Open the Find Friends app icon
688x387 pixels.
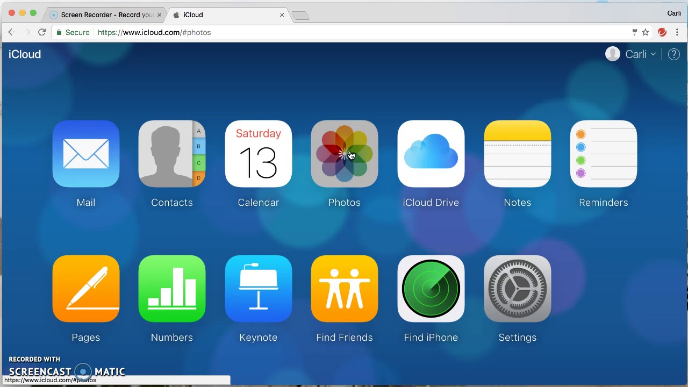(x=345, y=289)
